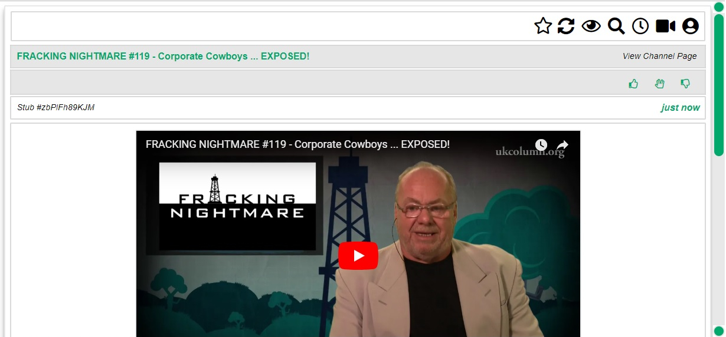Open the clock history icon in top toolbar
The width and height of the screenshot is (726, 337).
640,26
